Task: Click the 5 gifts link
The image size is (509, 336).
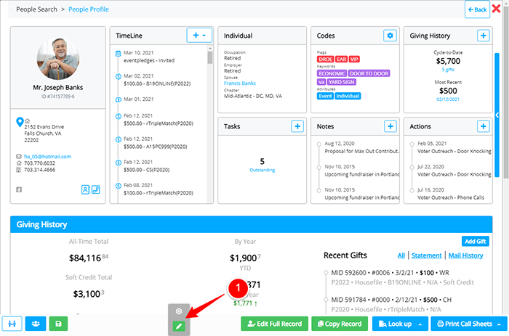Action: click(448, 70)
